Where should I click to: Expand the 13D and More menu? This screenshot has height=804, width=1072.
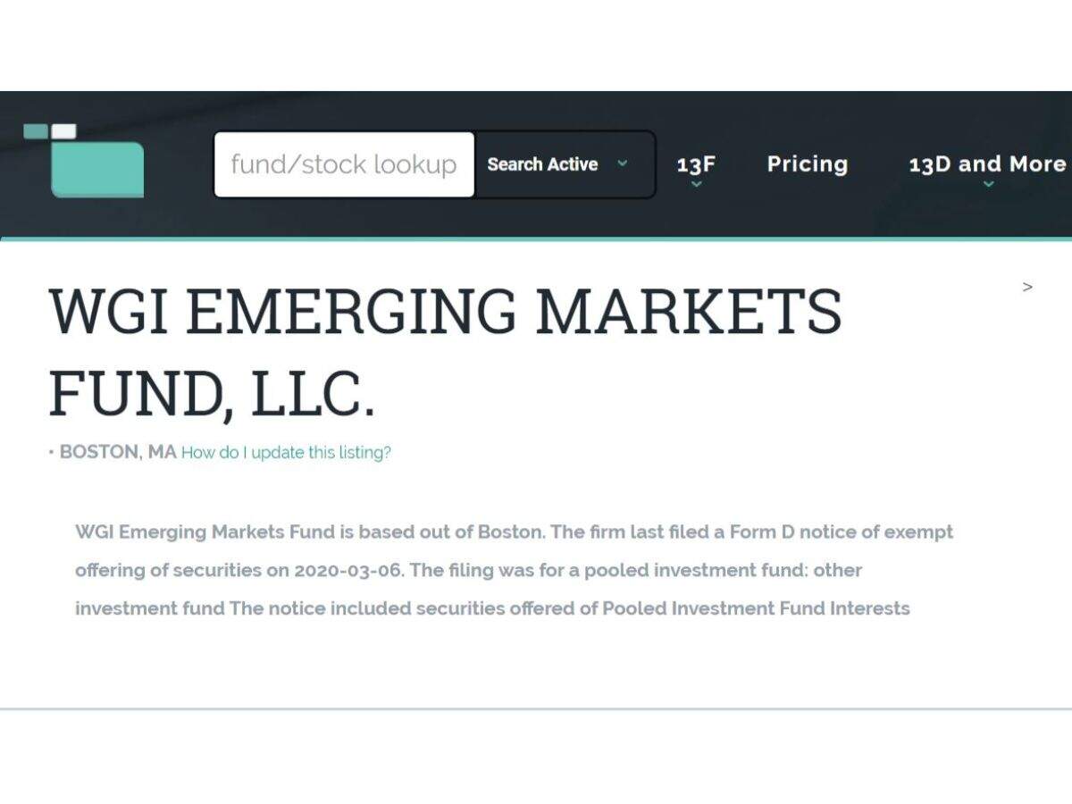coord(987,164)
